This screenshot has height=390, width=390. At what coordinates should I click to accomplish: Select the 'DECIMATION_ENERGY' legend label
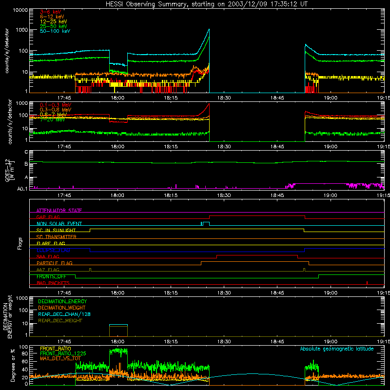pyautogui.click(x=62, y=301)
